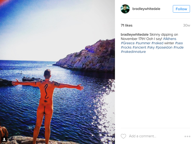
Task: Open the #Athens hashtag
Action: pyautogui.click(x=170, y=39)
